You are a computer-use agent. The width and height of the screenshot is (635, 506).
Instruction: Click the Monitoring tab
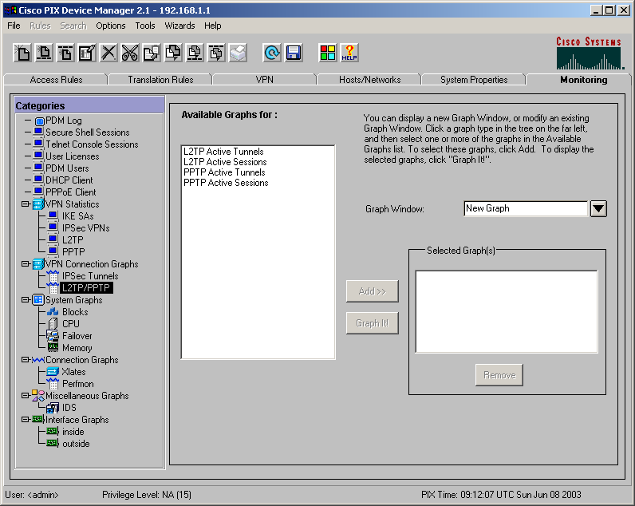point(584,79)
